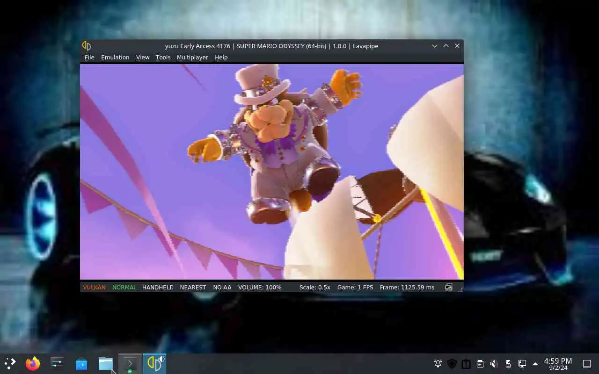
Task: Expand the hidden system tray icons arrow
Action: tap(535, 364)
